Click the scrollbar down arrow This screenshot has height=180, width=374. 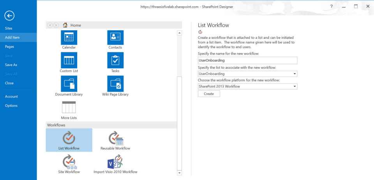click(179, 173)
